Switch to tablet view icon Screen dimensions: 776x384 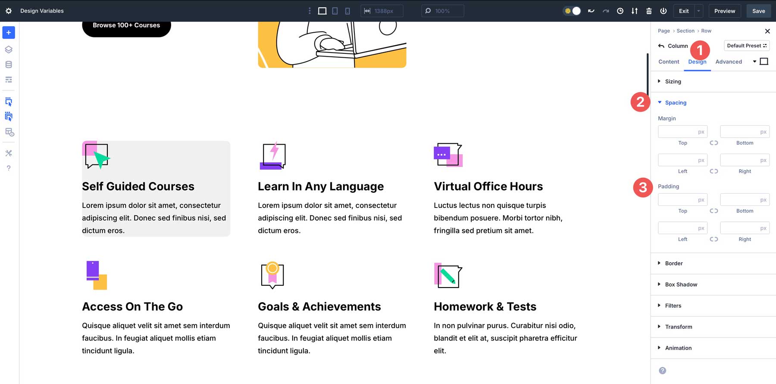click(335, 11)
